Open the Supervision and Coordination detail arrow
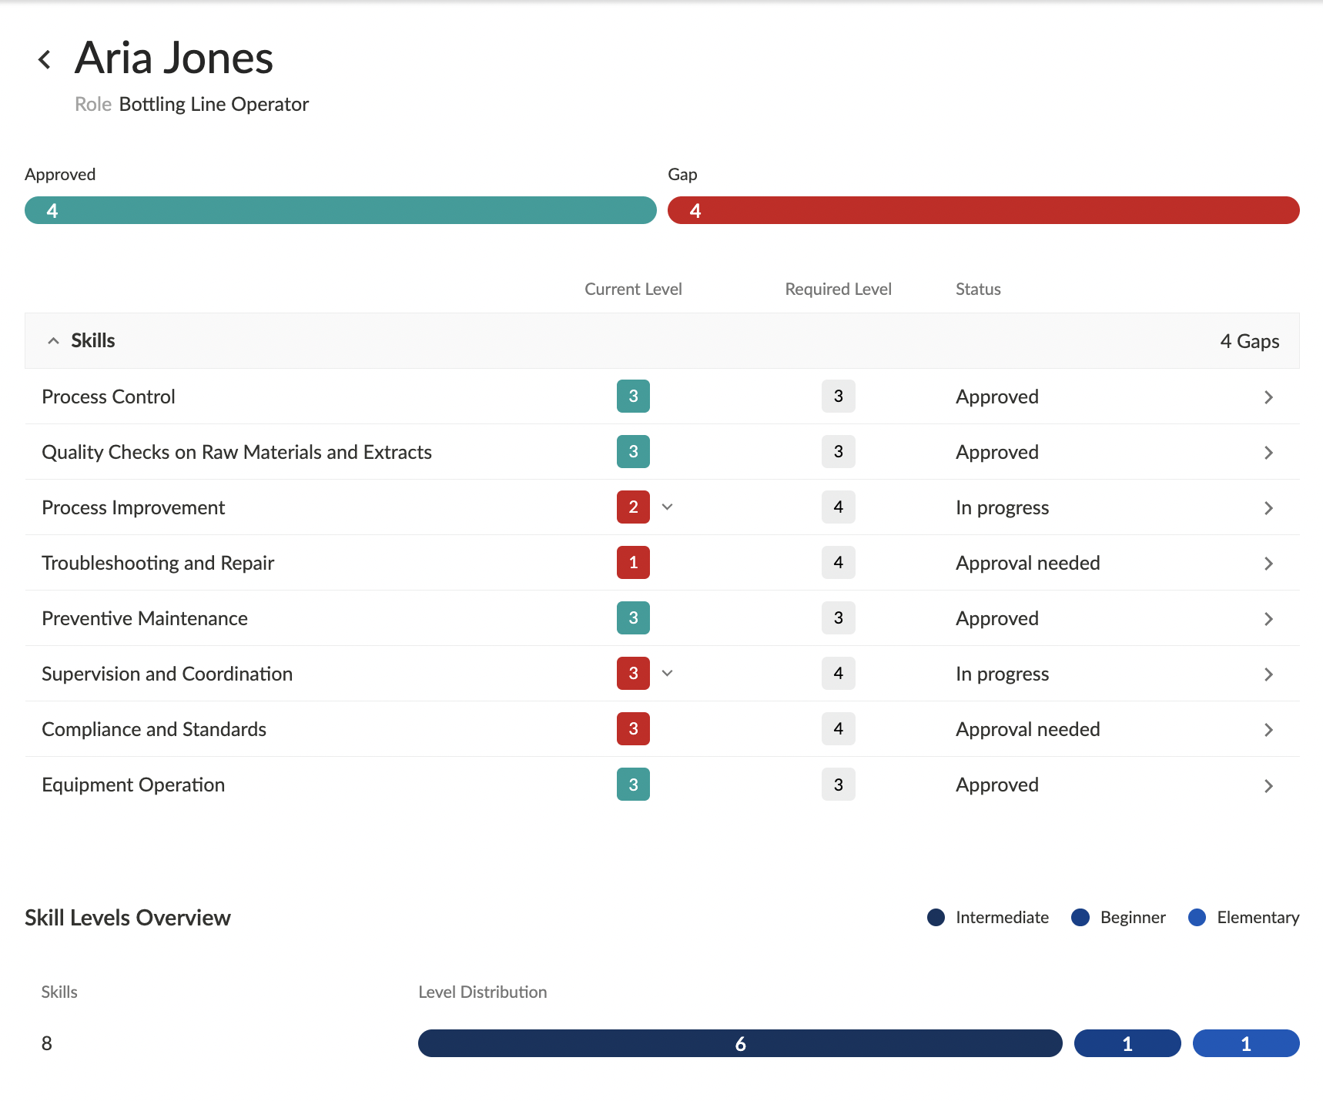 pos(1269,674)
